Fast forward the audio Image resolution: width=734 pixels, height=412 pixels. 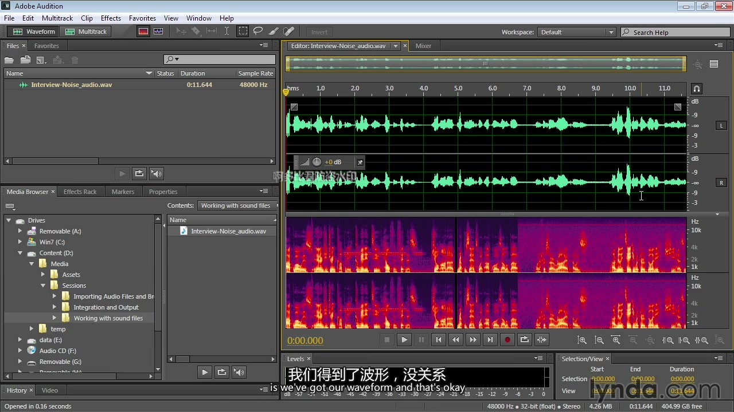pos(473,339)
